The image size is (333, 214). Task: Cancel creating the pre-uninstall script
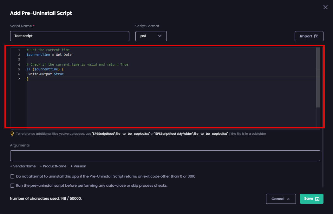(x=281, y=199)
